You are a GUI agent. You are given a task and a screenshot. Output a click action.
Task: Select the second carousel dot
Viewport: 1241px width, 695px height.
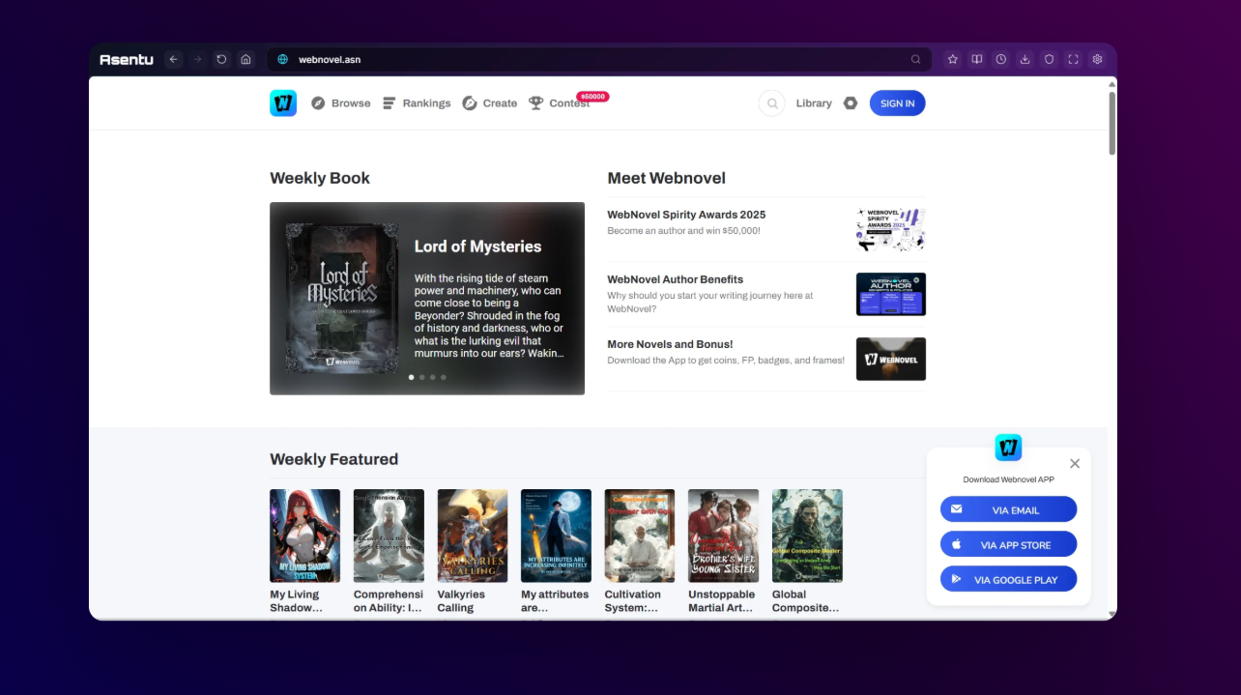[x=422, y=377]
